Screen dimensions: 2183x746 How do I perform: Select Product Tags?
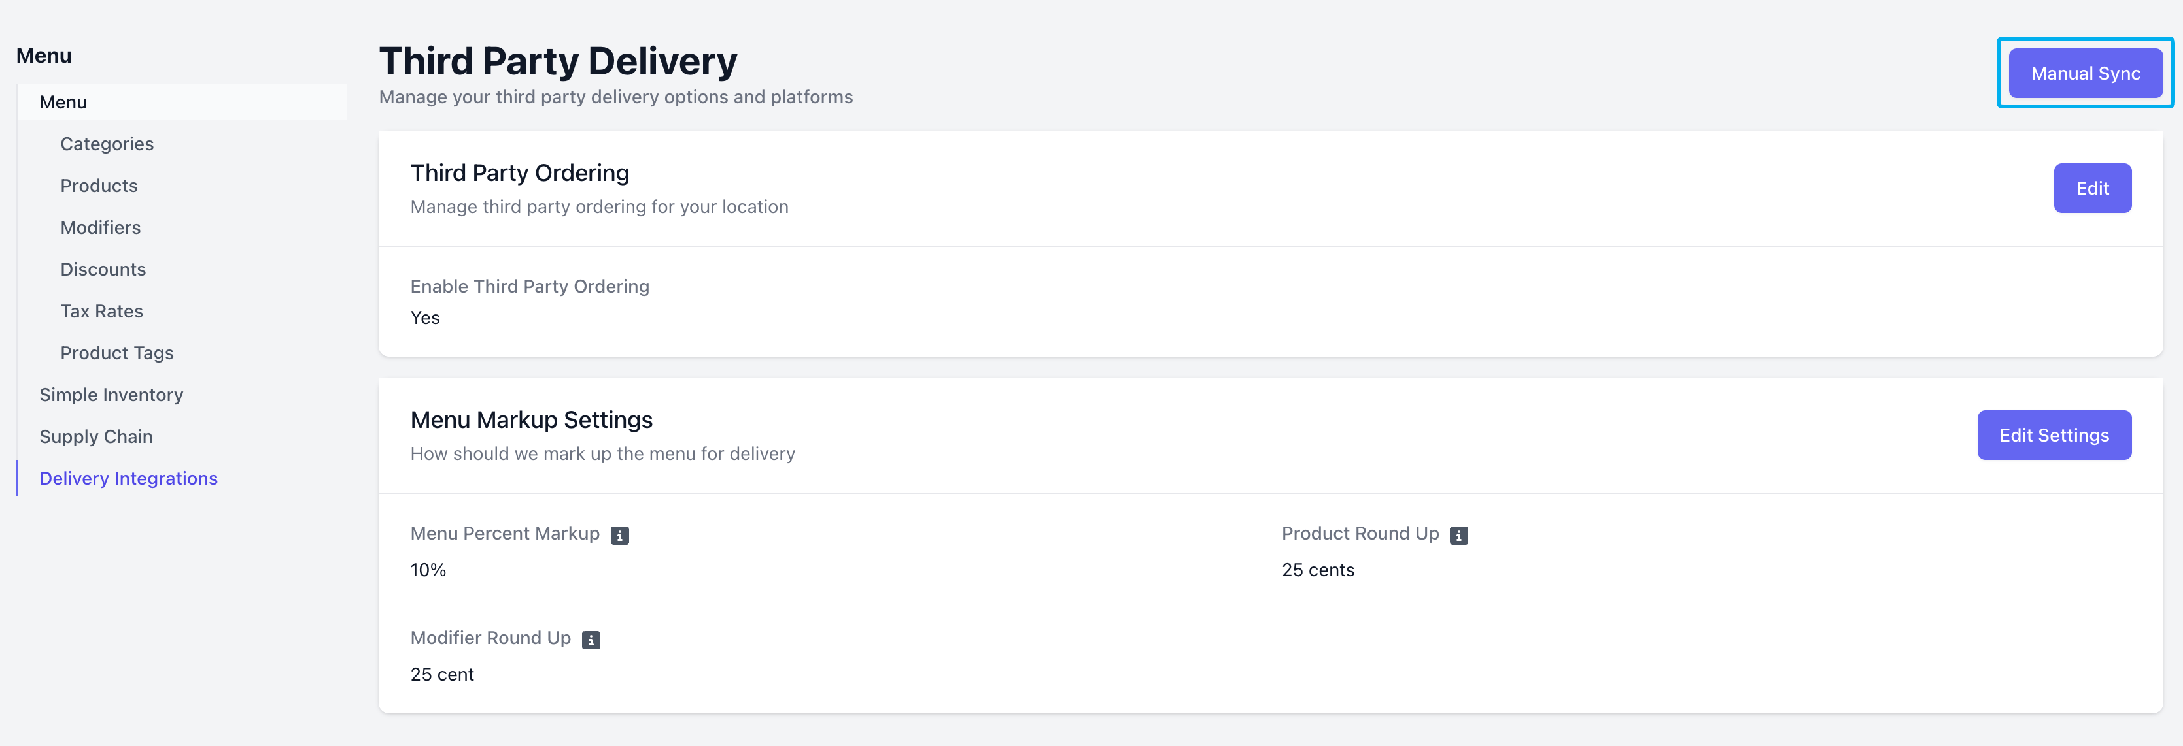click(x=117, y=353)
